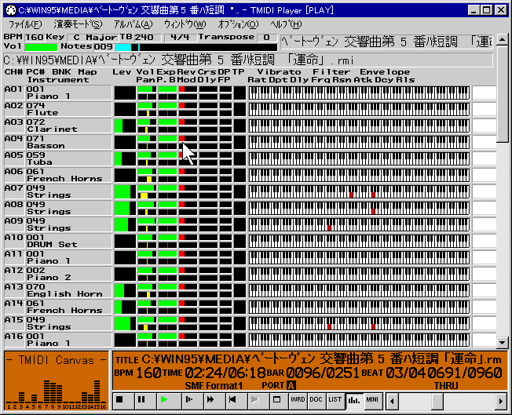Click the Transpose value field
512x415 pixels.
pyautogui.click(x=267, y=38)
